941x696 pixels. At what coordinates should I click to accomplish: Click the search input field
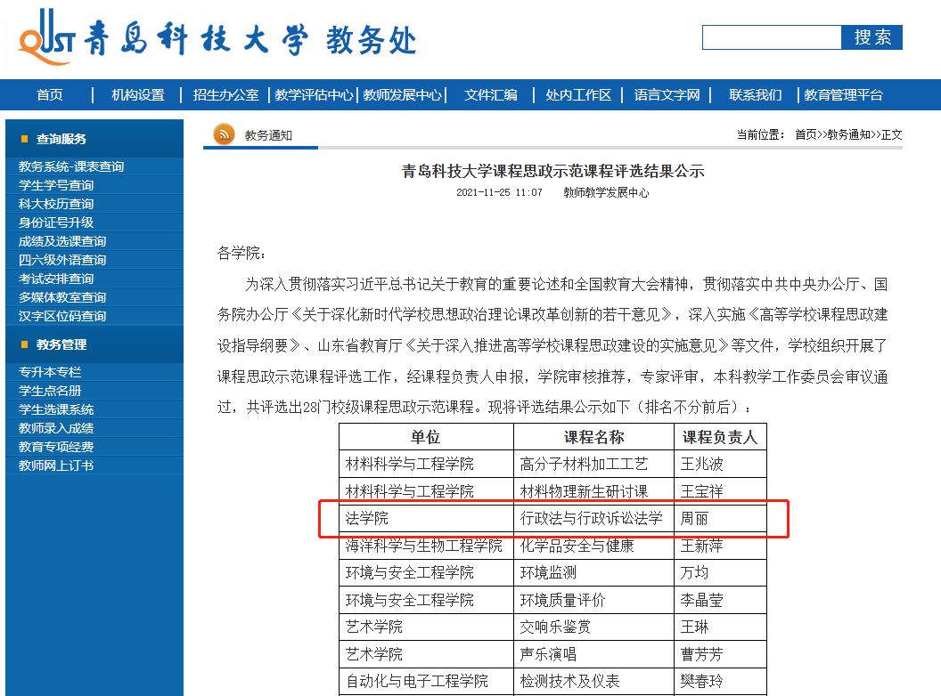[772, 37]
